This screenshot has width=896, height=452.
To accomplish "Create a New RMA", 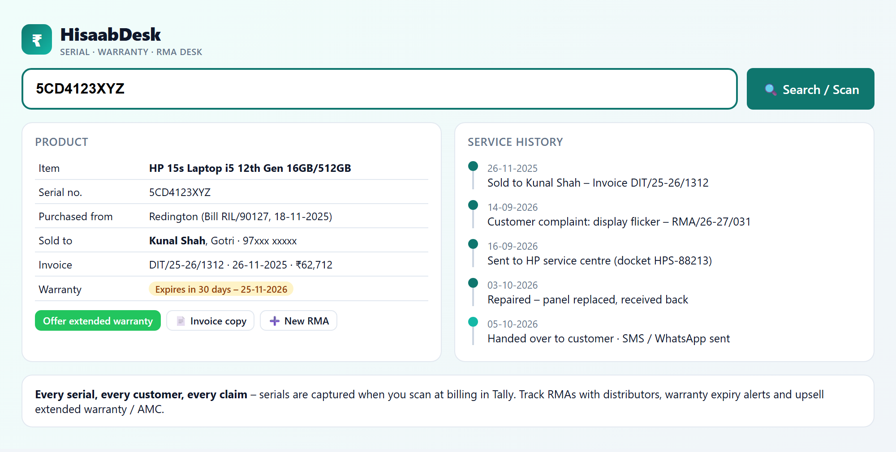I will 298,320.
